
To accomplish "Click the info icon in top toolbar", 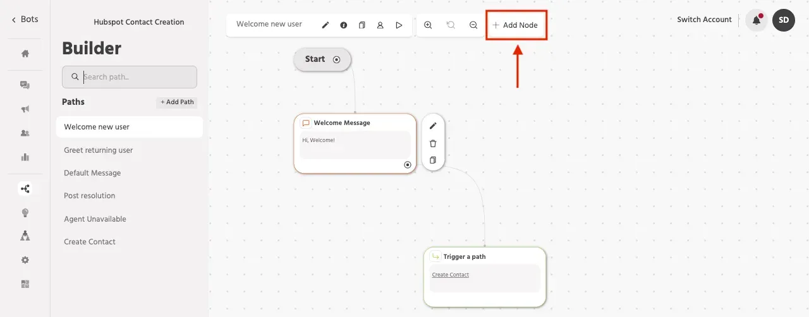I will 344,25.
